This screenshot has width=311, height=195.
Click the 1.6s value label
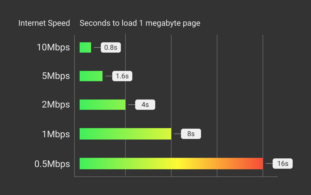(x=122, y=76)
